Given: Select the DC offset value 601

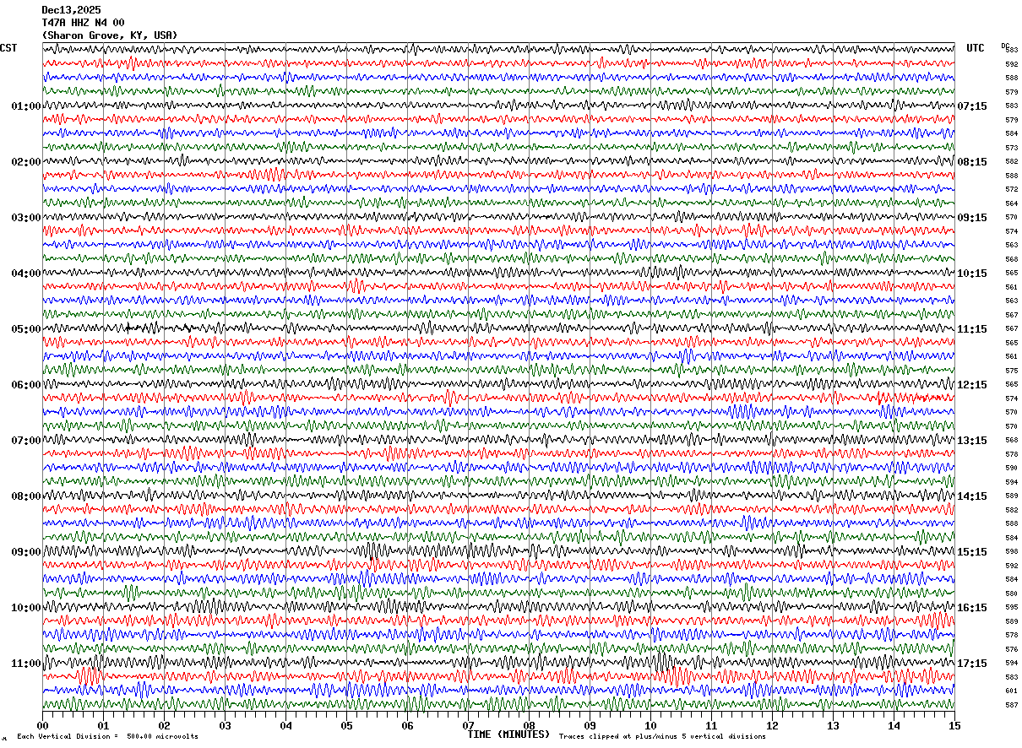Looking at the screenshot, I should pos(1011,691).
